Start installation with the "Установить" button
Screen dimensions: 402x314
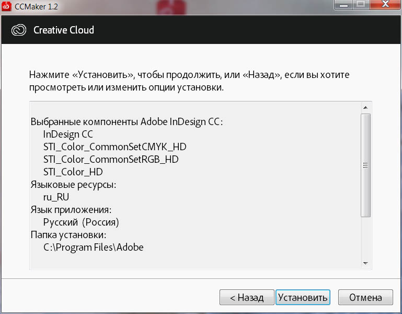tap(303, 298)
